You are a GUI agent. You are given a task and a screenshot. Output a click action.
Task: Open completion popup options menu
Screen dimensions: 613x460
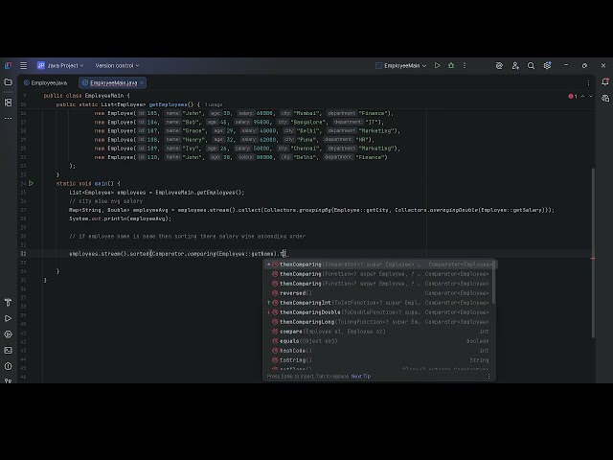(x=488, y=377)
